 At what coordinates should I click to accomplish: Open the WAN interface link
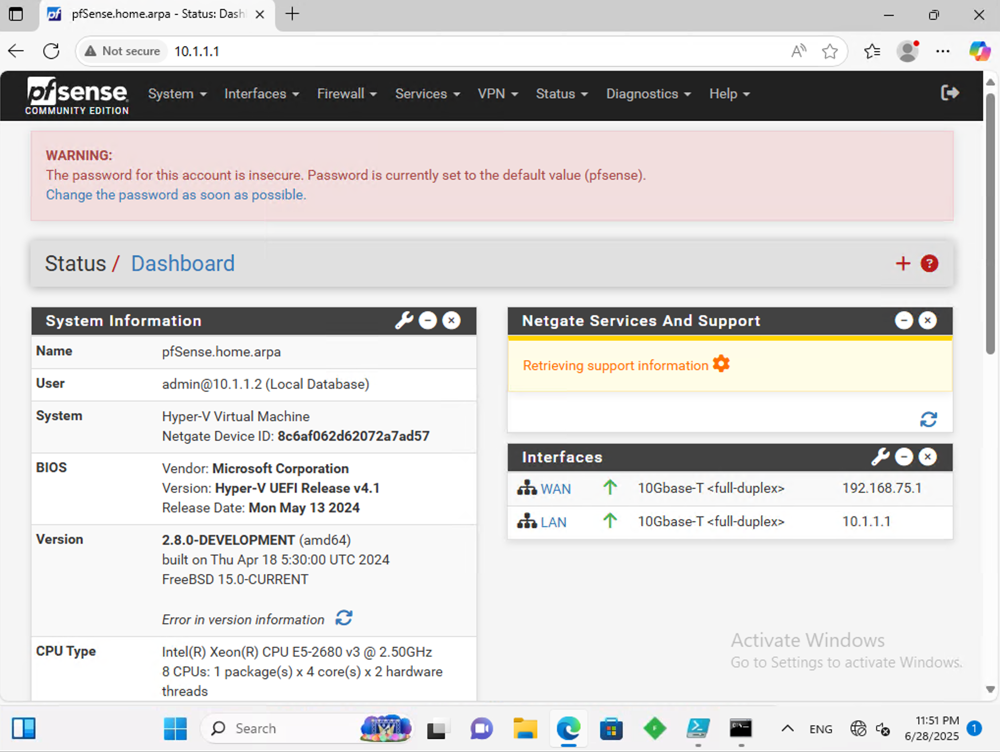(555, 489)
